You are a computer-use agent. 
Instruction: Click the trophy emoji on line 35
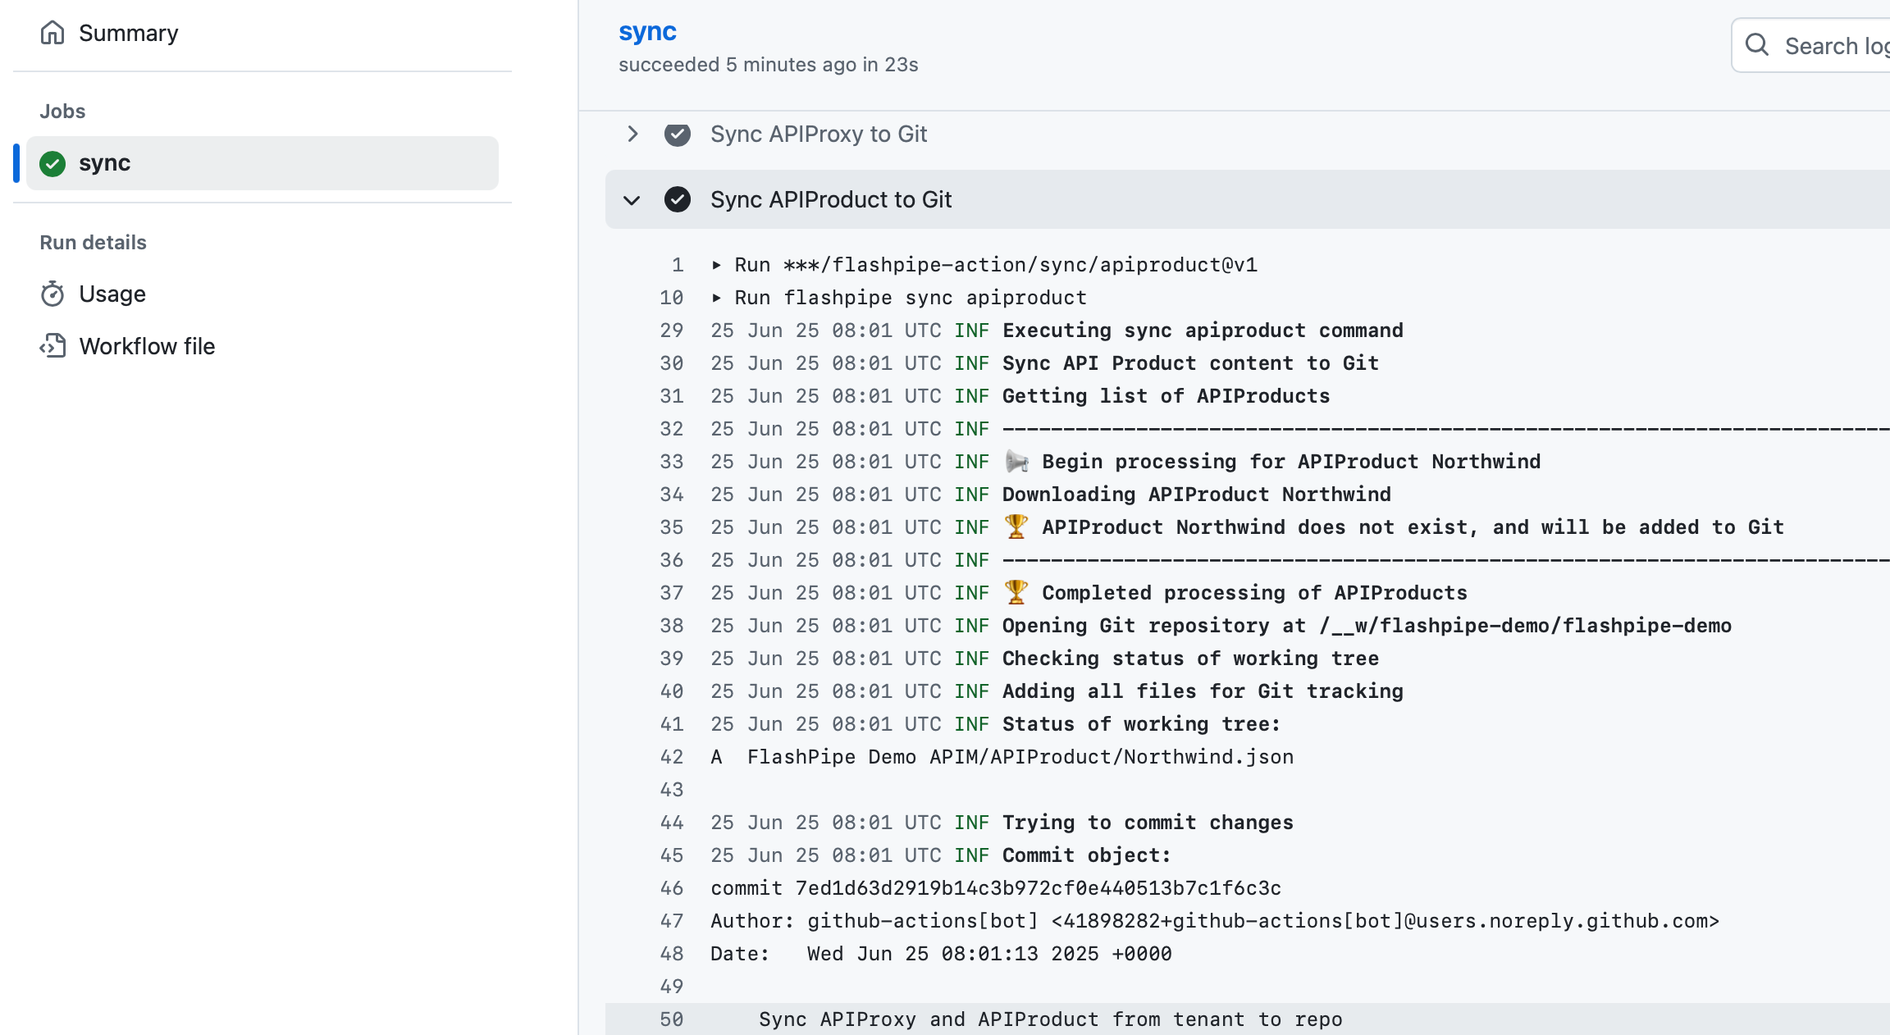(1016, 527)
